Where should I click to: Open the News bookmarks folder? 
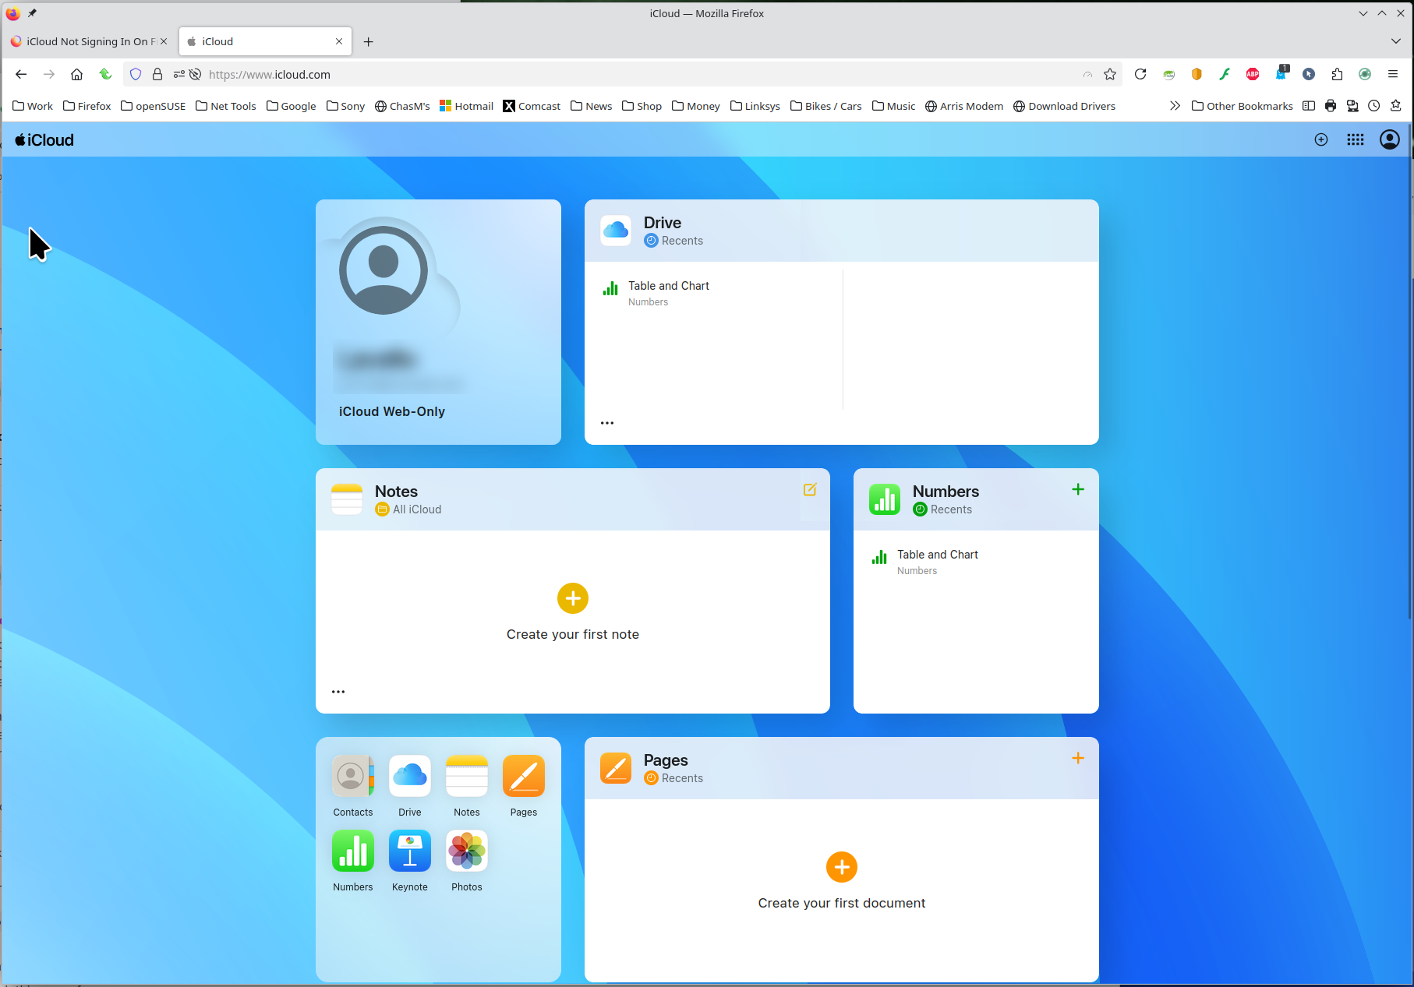[592, 106]
